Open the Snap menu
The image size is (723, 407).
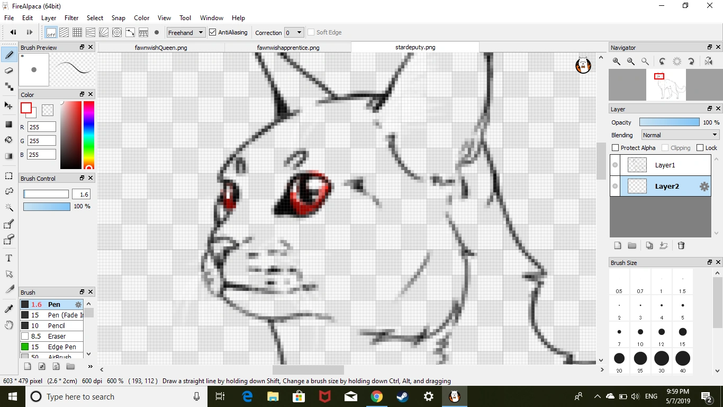pos(118,18)
